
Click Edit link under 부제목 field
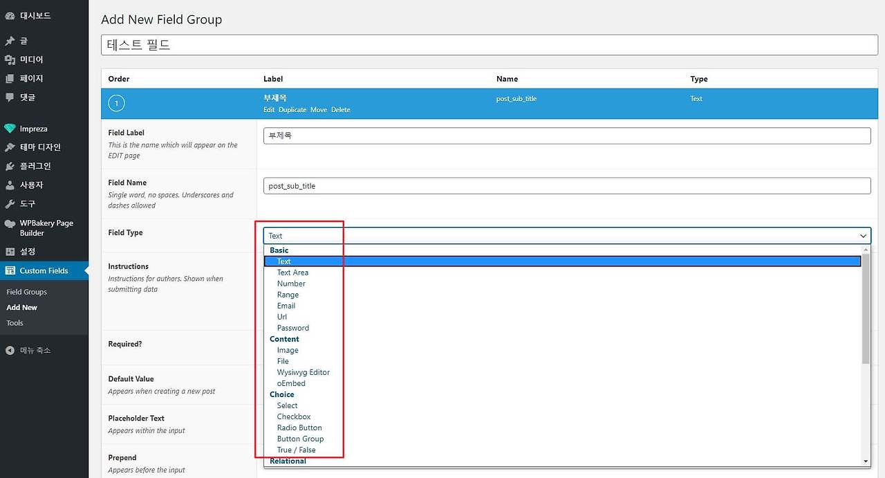pyautogui.click(x=269, y=110)
